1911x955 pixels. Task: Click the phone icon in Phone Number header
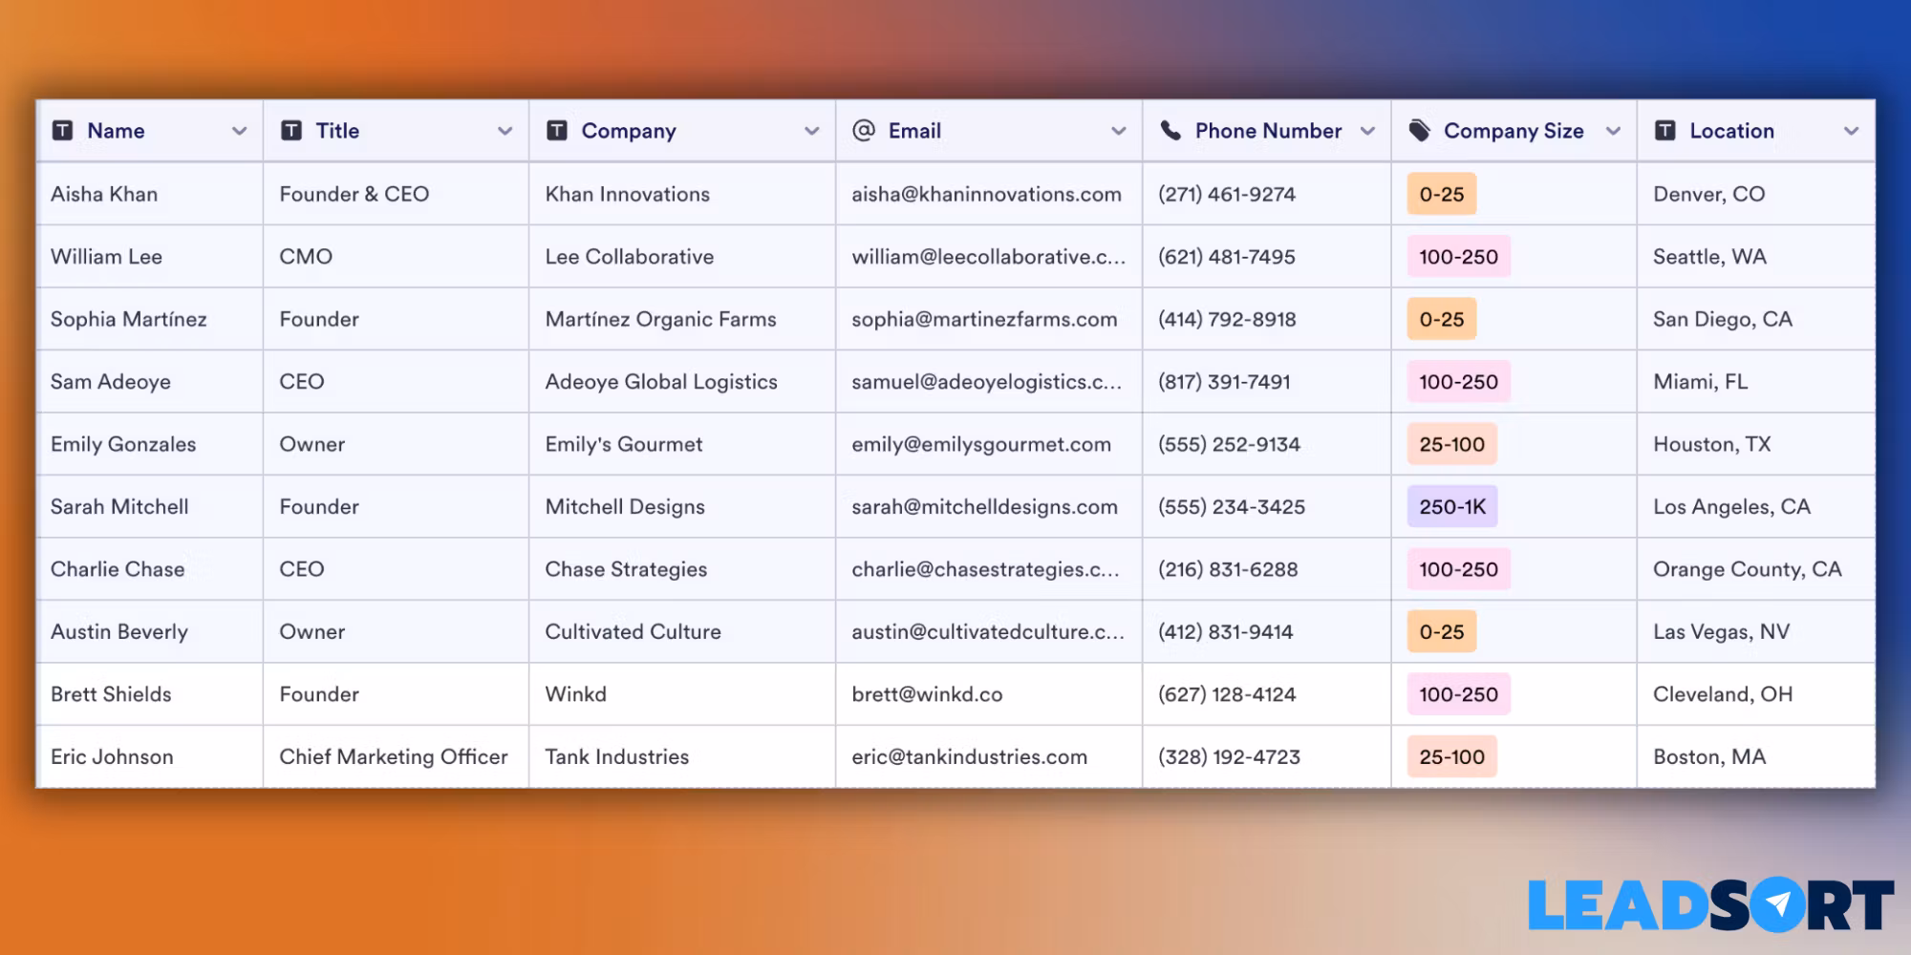tap(1170, 131)
